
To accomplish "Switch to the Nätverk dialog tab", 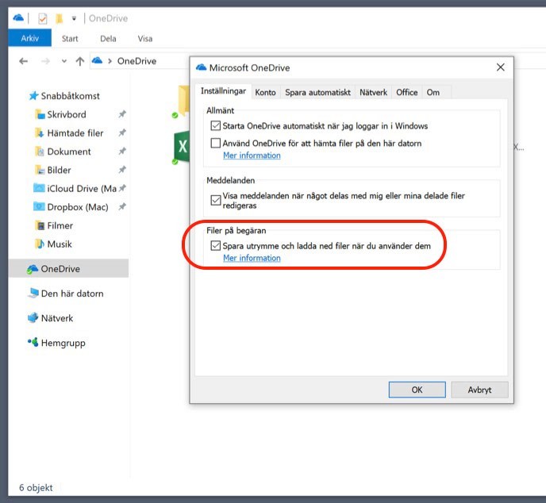I will (x=373, y=92).
